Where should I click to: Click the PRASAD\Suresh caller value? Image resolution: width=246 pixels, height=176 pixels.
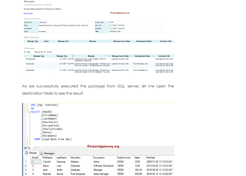coord(115,31)
